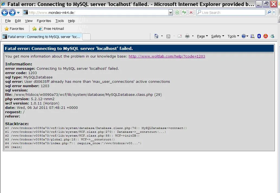Stop loading with the red X icon
This screenshot has width=280, height=193.
[x=191, y=12]
